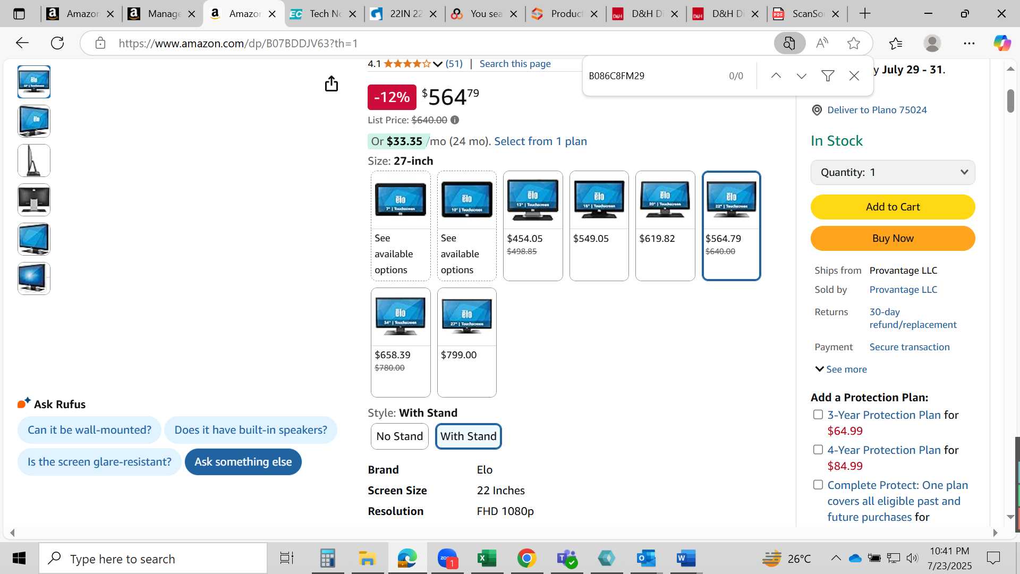1020x574 pixels.
Task: Check the Complete Protect plan box
Action: tap(818, 485)
